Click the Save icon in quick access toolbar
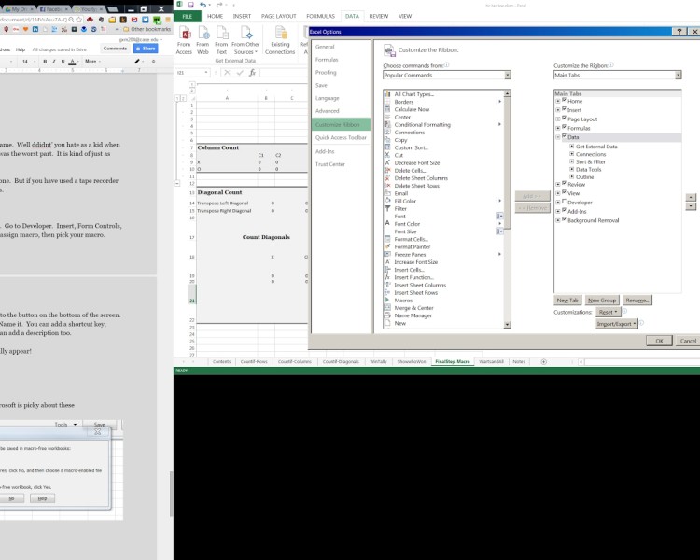The height and width of the screenshot is (560, 700). coord(191,5)
